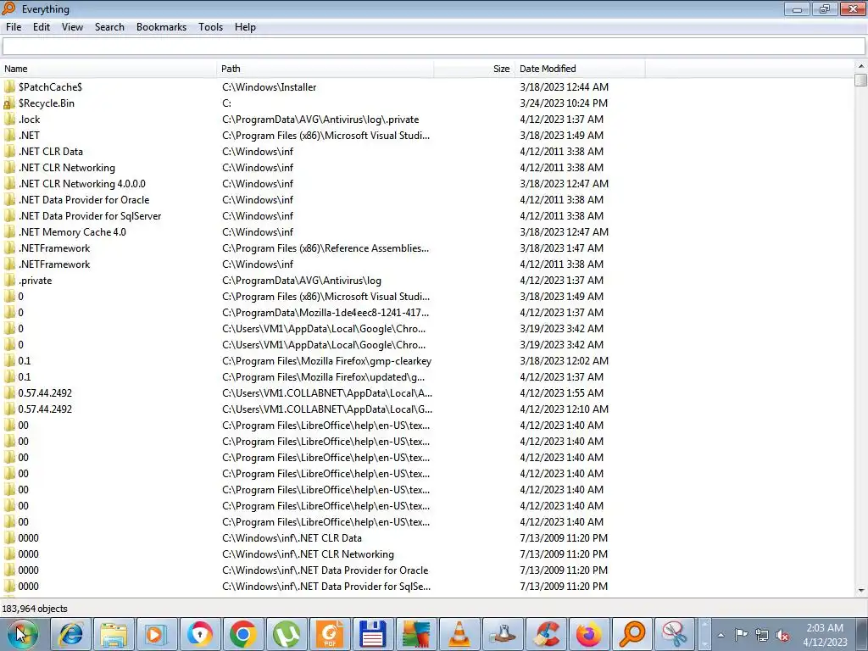Select the .NET folder name in Visual Studio path

click(x=29, y=135)
